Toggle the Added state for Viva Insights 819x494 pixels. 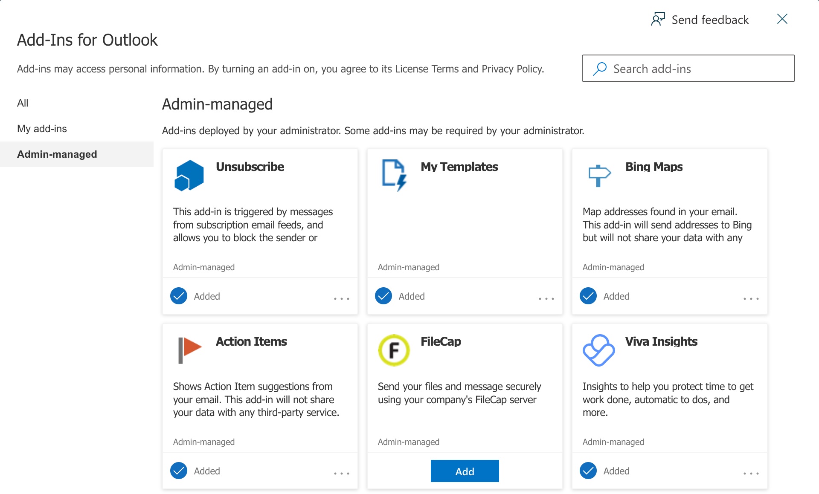tap(588, 471)
